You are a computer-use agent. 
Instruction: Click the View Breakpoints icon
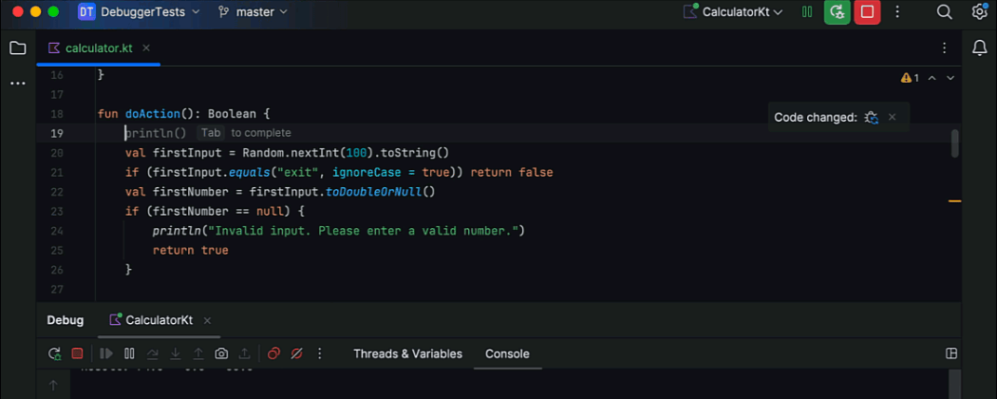coord(273,353)
